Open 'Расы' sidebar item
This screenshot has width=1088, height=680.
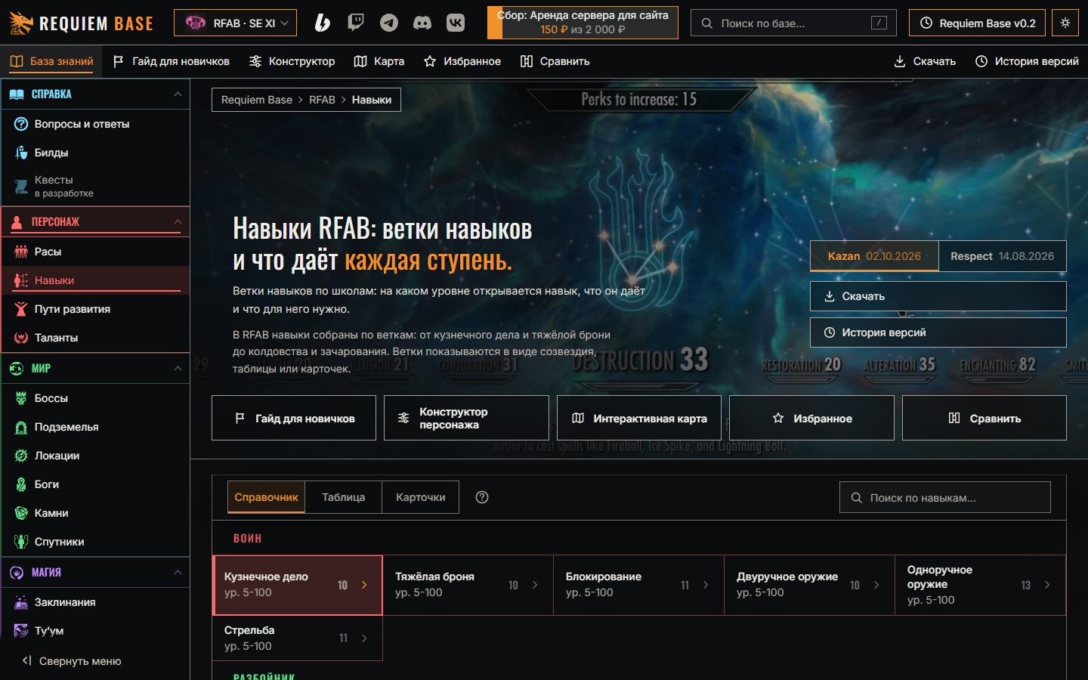click(95, 252)
